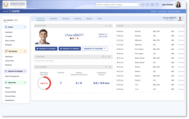Switch to the Pulse tab

pyautogui.click(x=100, y=19)
